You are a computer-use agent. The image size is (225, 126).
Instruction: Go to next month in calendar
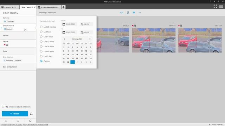point(90,39)
